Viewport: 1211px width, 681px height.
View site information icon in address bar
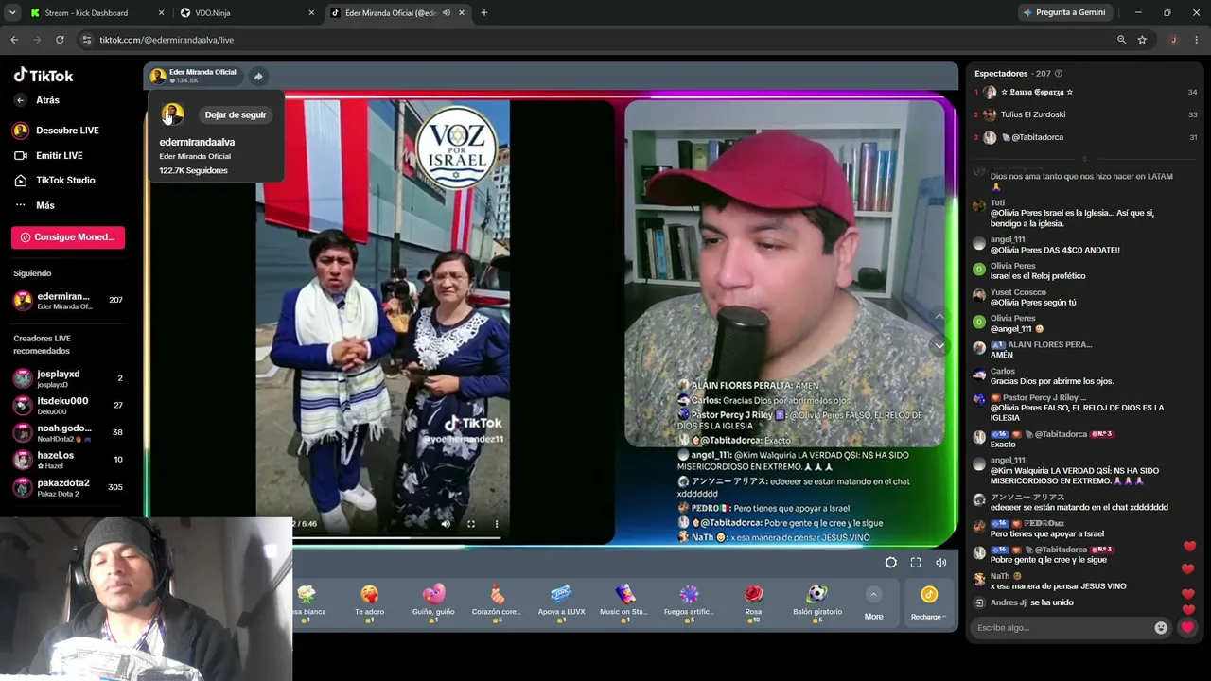[x=86, y=40]
